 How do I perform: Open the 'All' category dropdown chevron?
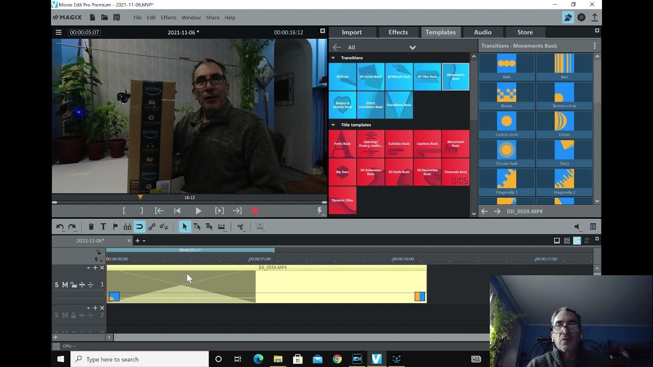[412, 47]
